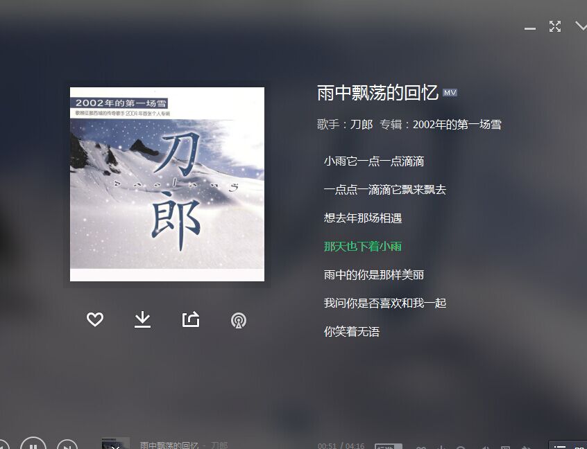
Task: Select the lyric line 小雨它一点一点滴滴
Action: pyautogui.click(x=373, y=161)
